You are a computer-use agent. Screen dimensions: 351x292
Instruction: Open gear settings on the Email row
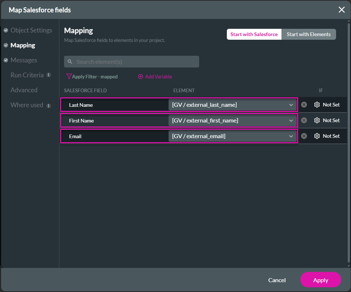(x=317, y=136)
